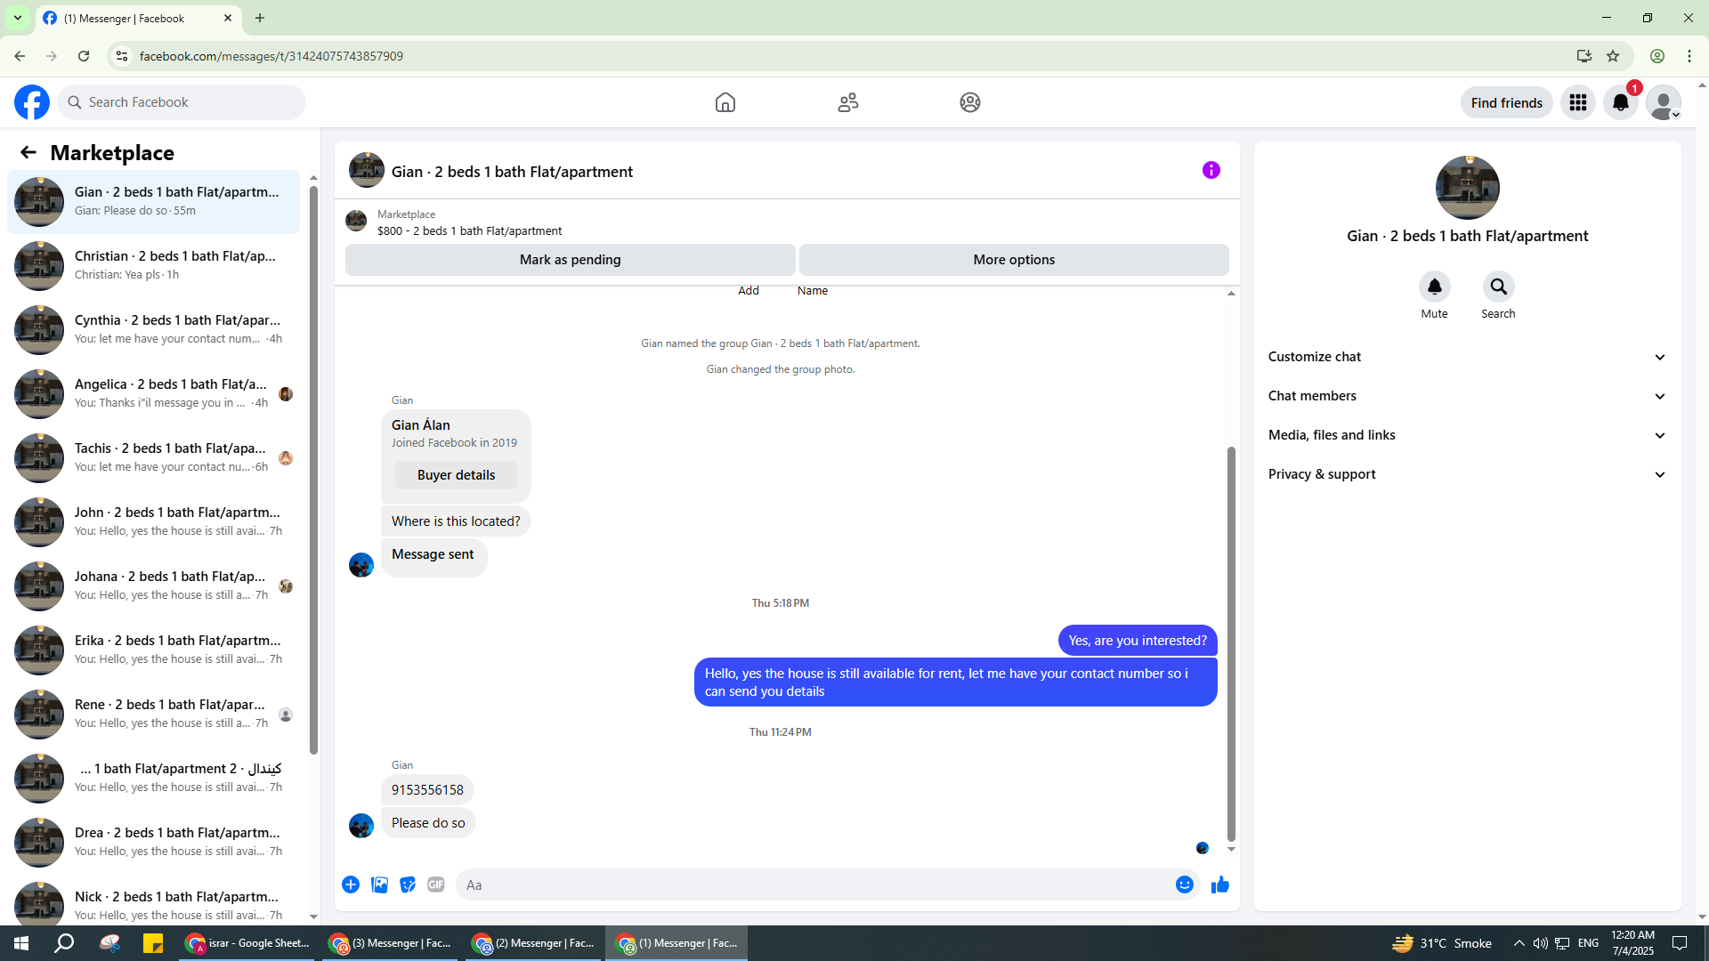
Task: Click the purple conversation info icon
Action: click(1211, 170)
